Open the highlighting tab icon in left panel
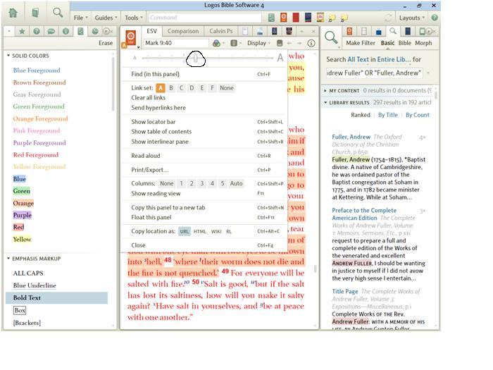Screen dimensions: 493x370 point(80,31)
